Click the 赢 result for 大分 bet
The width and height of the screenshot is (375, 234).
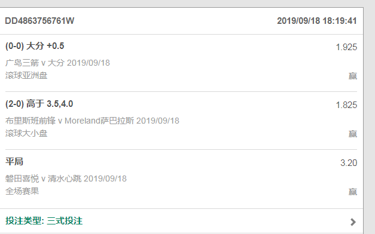[352, 76]
